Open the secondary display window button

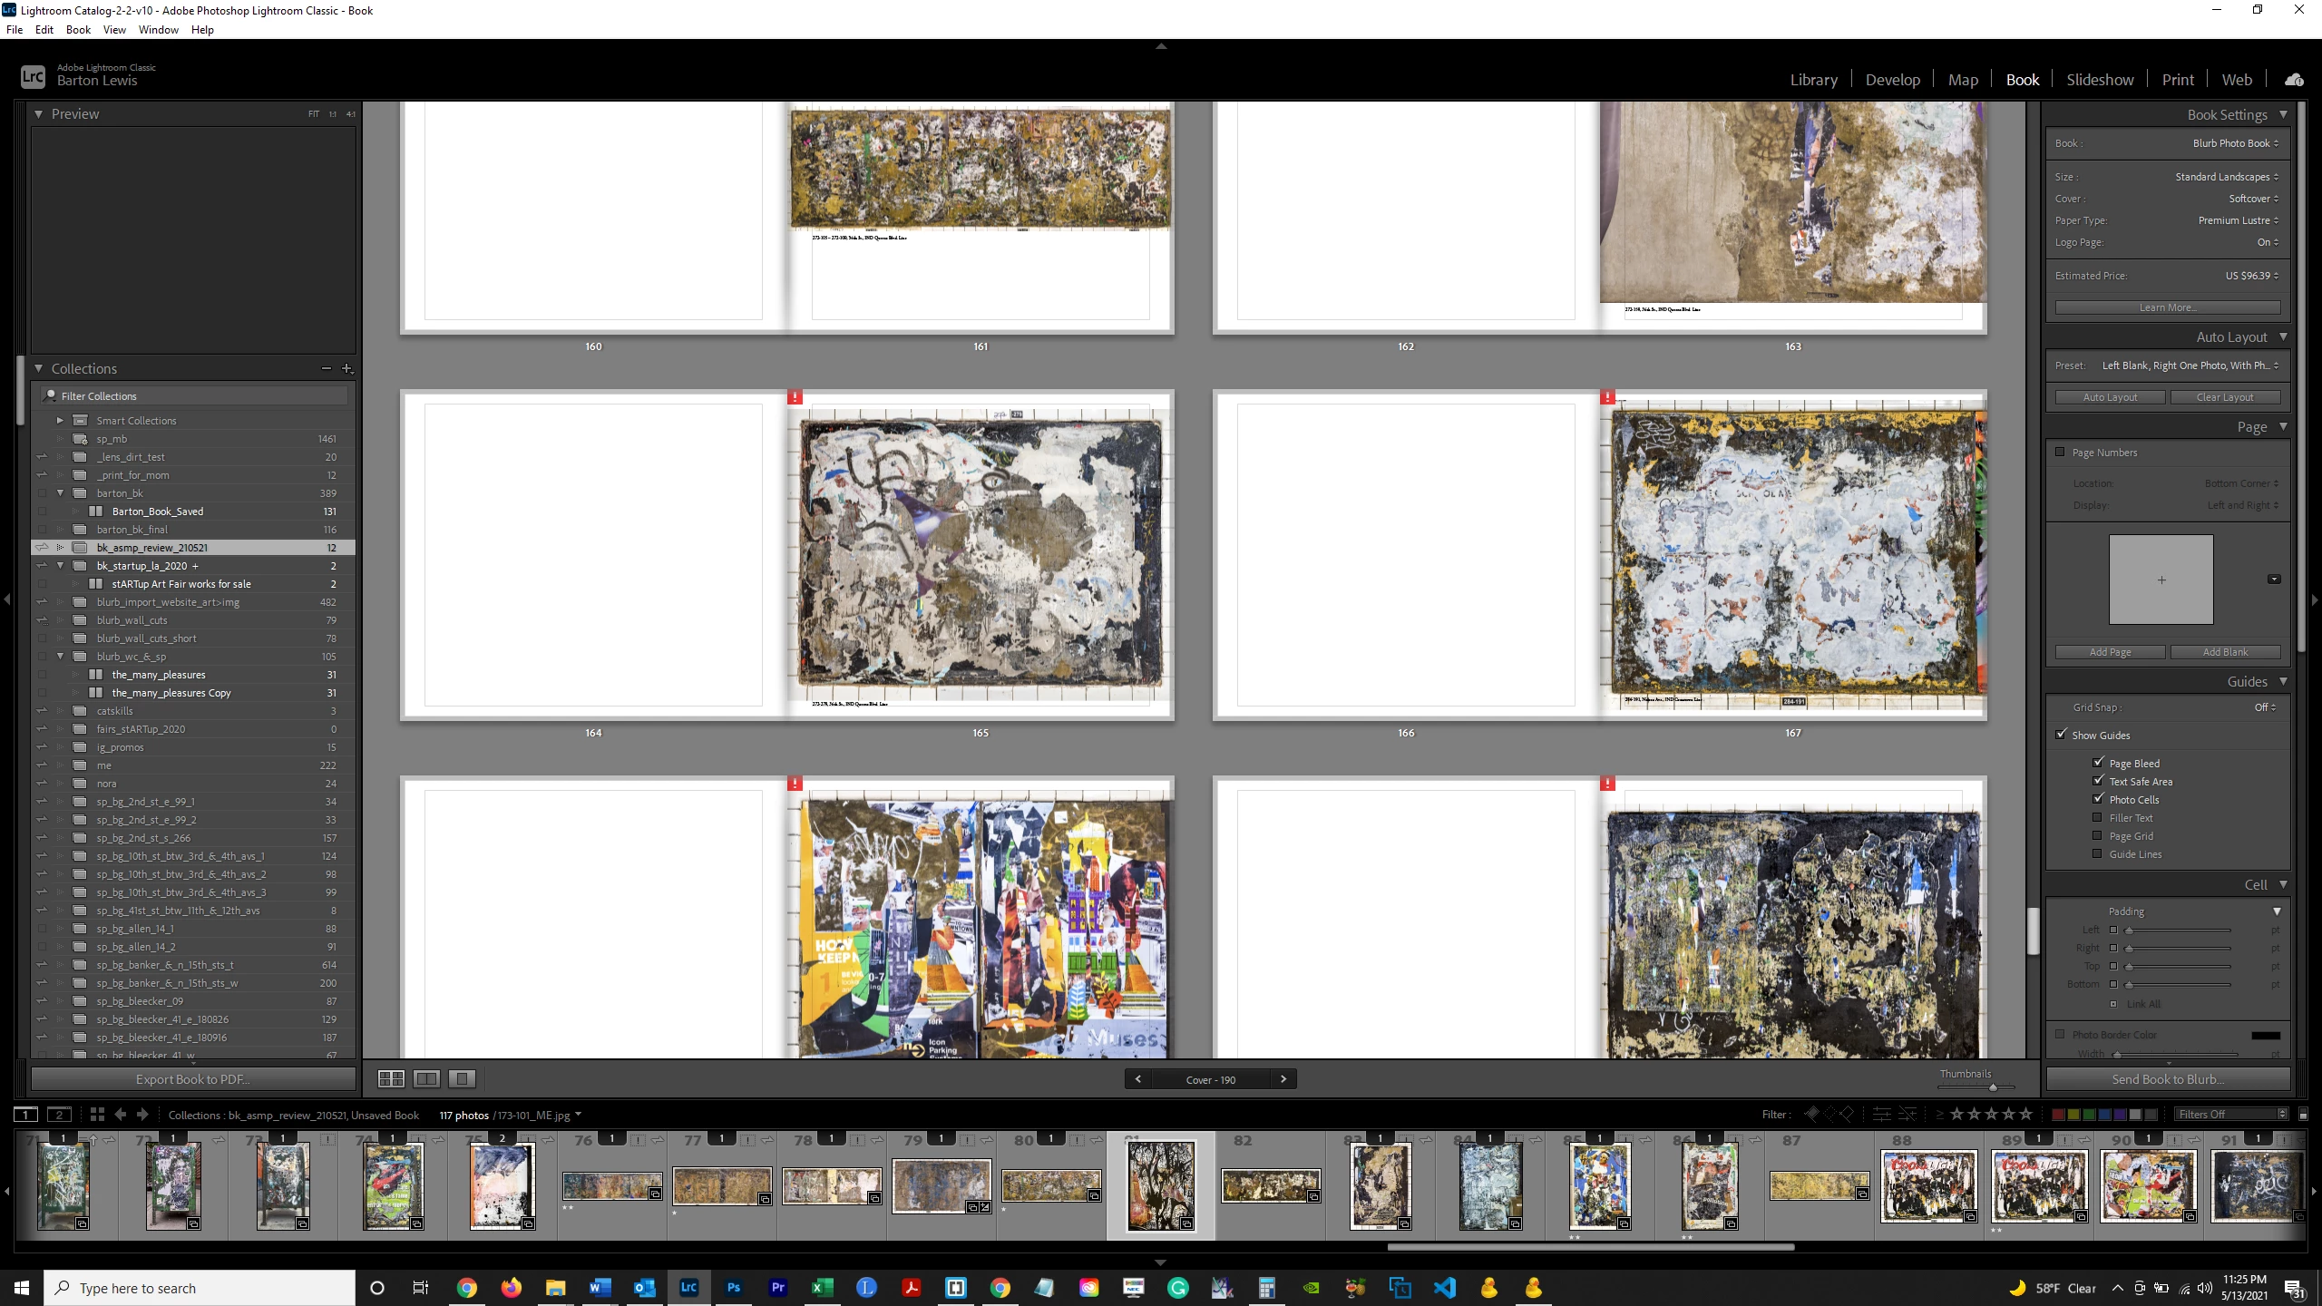59,1115
